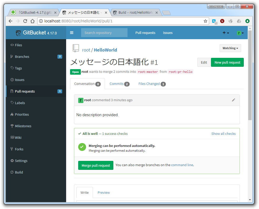Open the Watching notification dropdown
Viewport: 259px width, 209px height.
point(230,48)
